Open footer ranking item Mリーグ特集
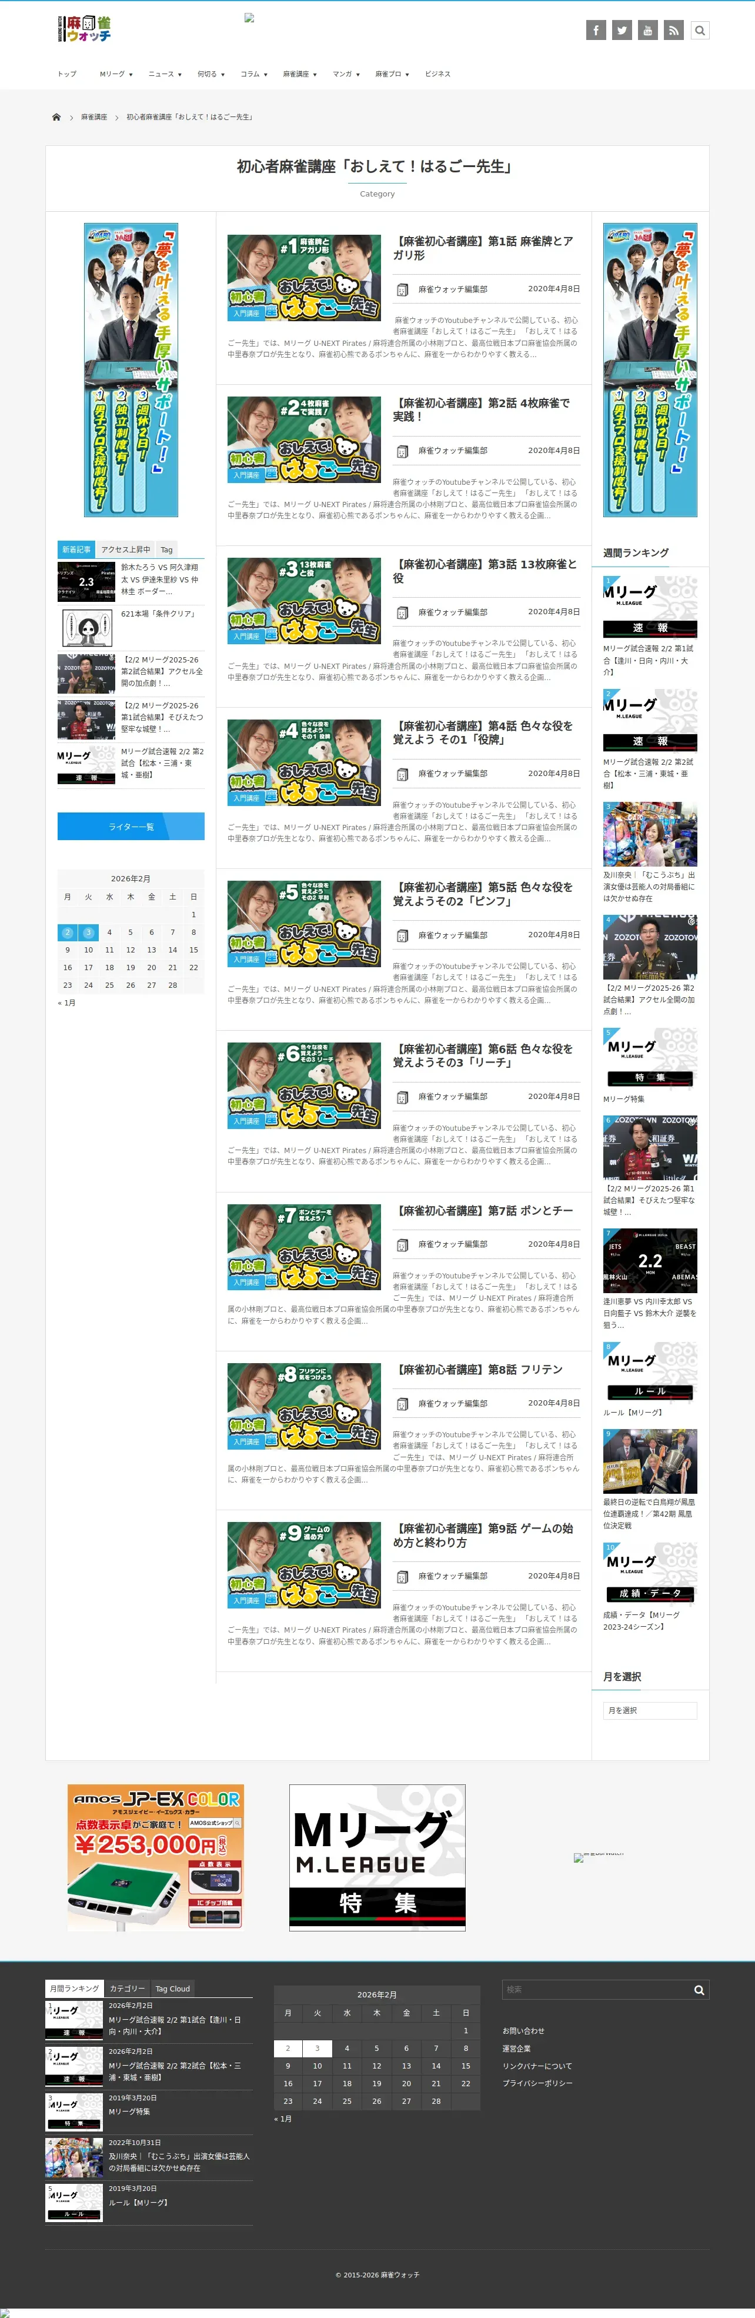Image resolution: width=755 pixels, height=2318 pixels. [129, 2111]
